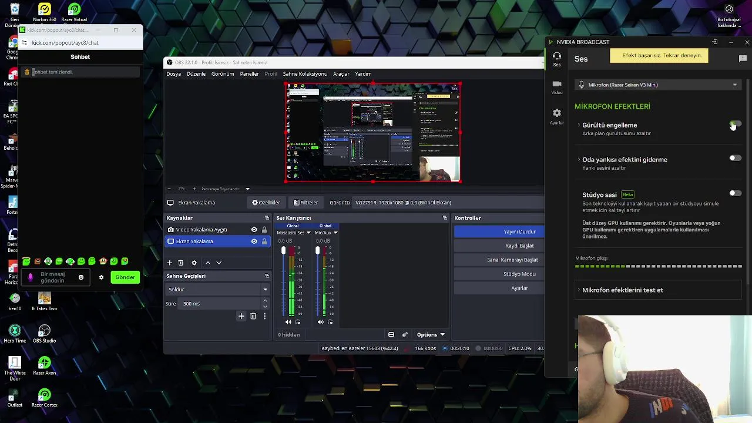Click Stüdyo Modu button
The image size is (752, 423).
[499, 274]
